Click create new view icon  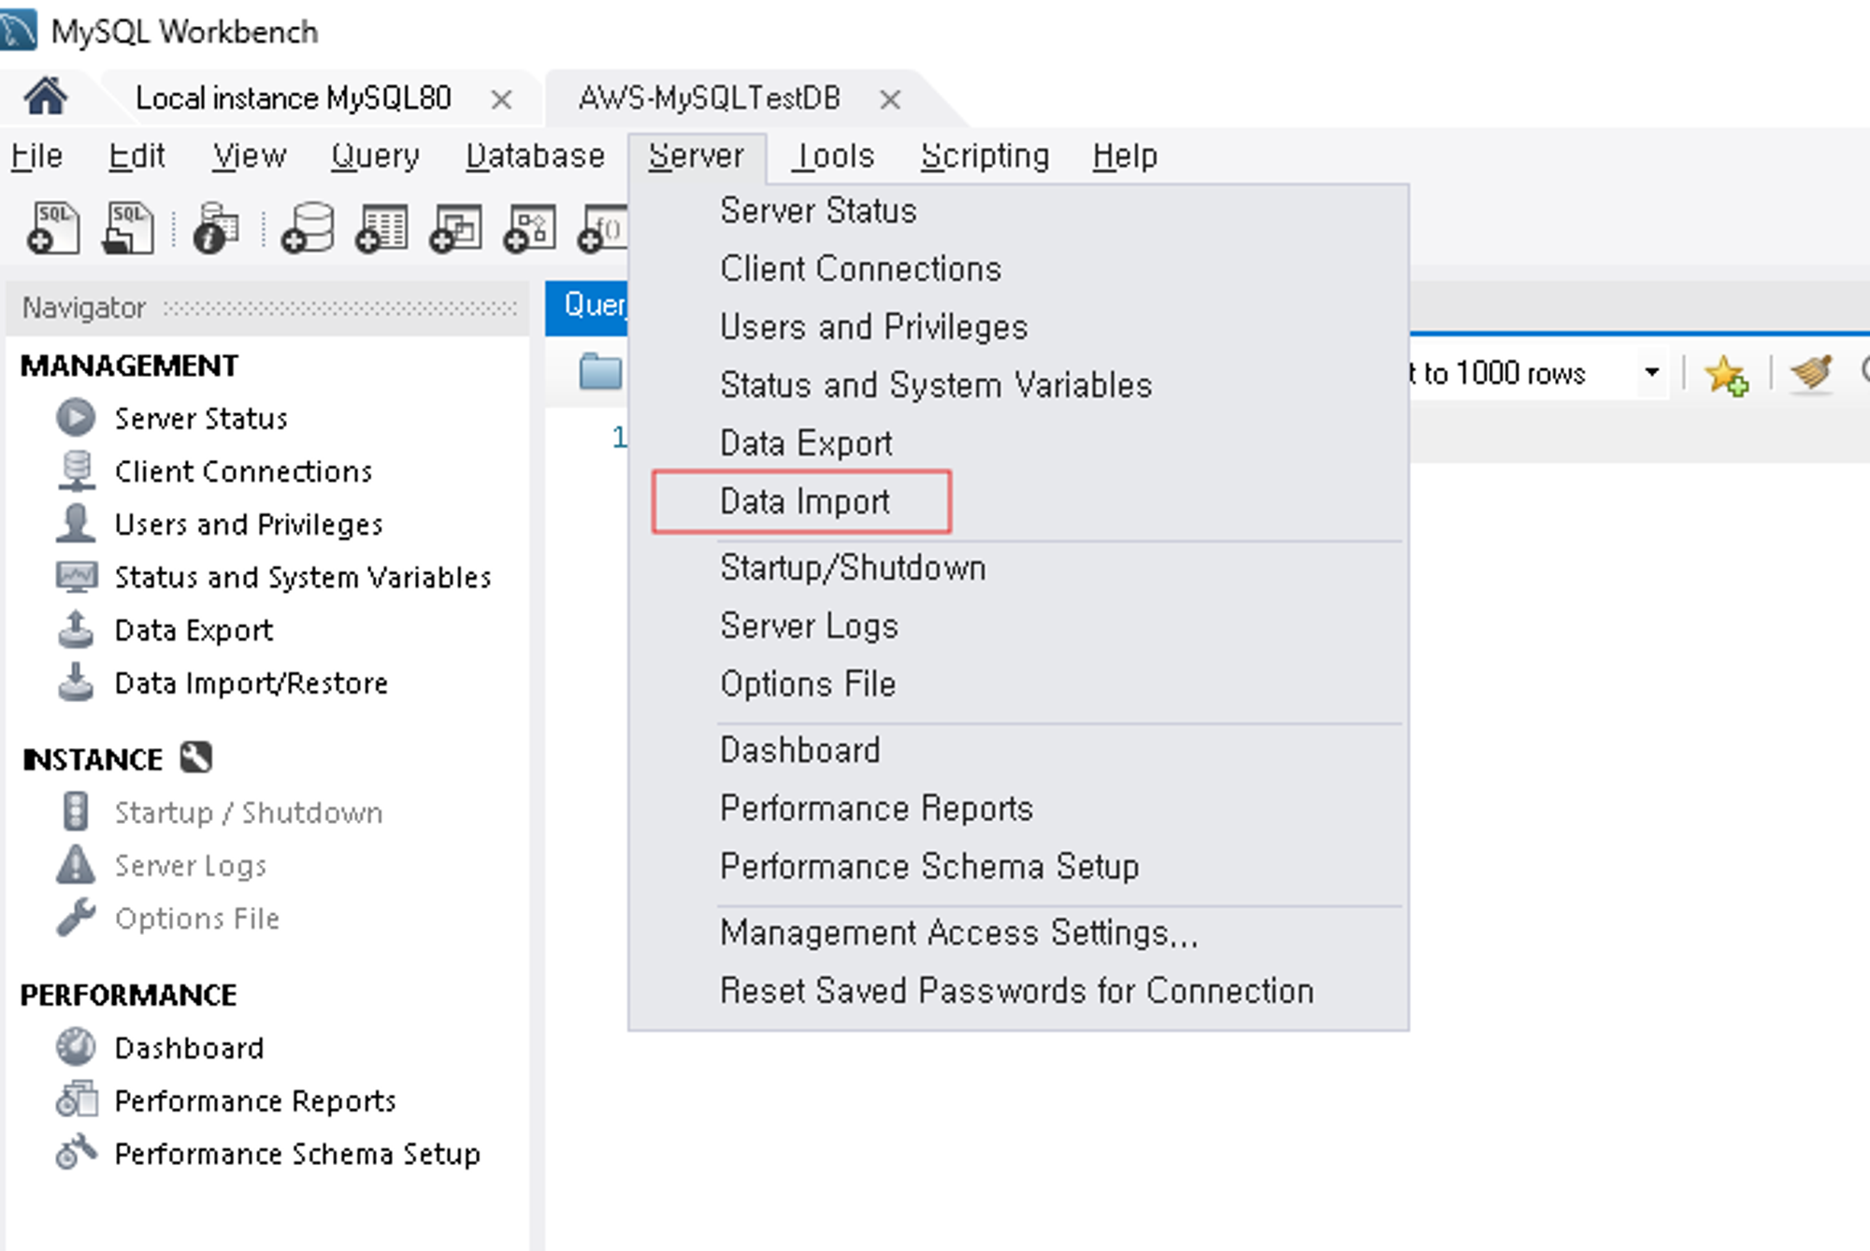[456, 229]
